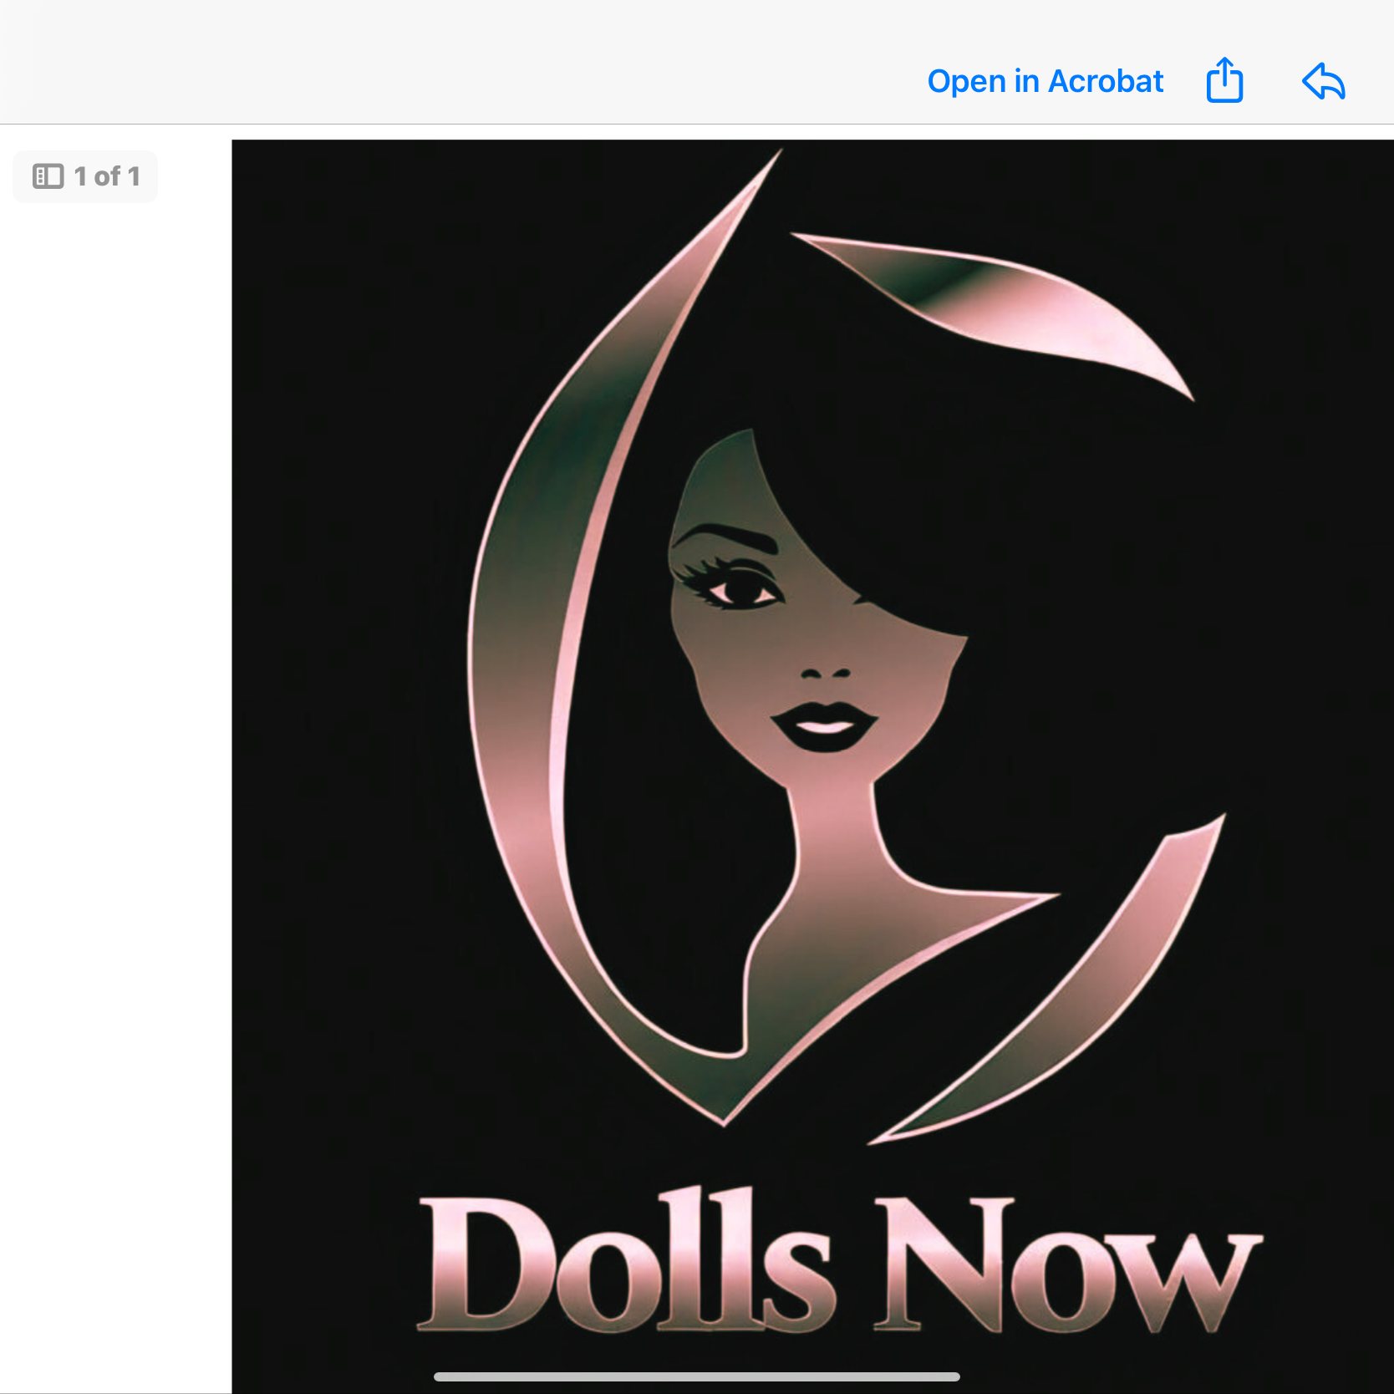Tap the Dolls Now logo page
The image size is (1394, 1394).
point(812,766)
